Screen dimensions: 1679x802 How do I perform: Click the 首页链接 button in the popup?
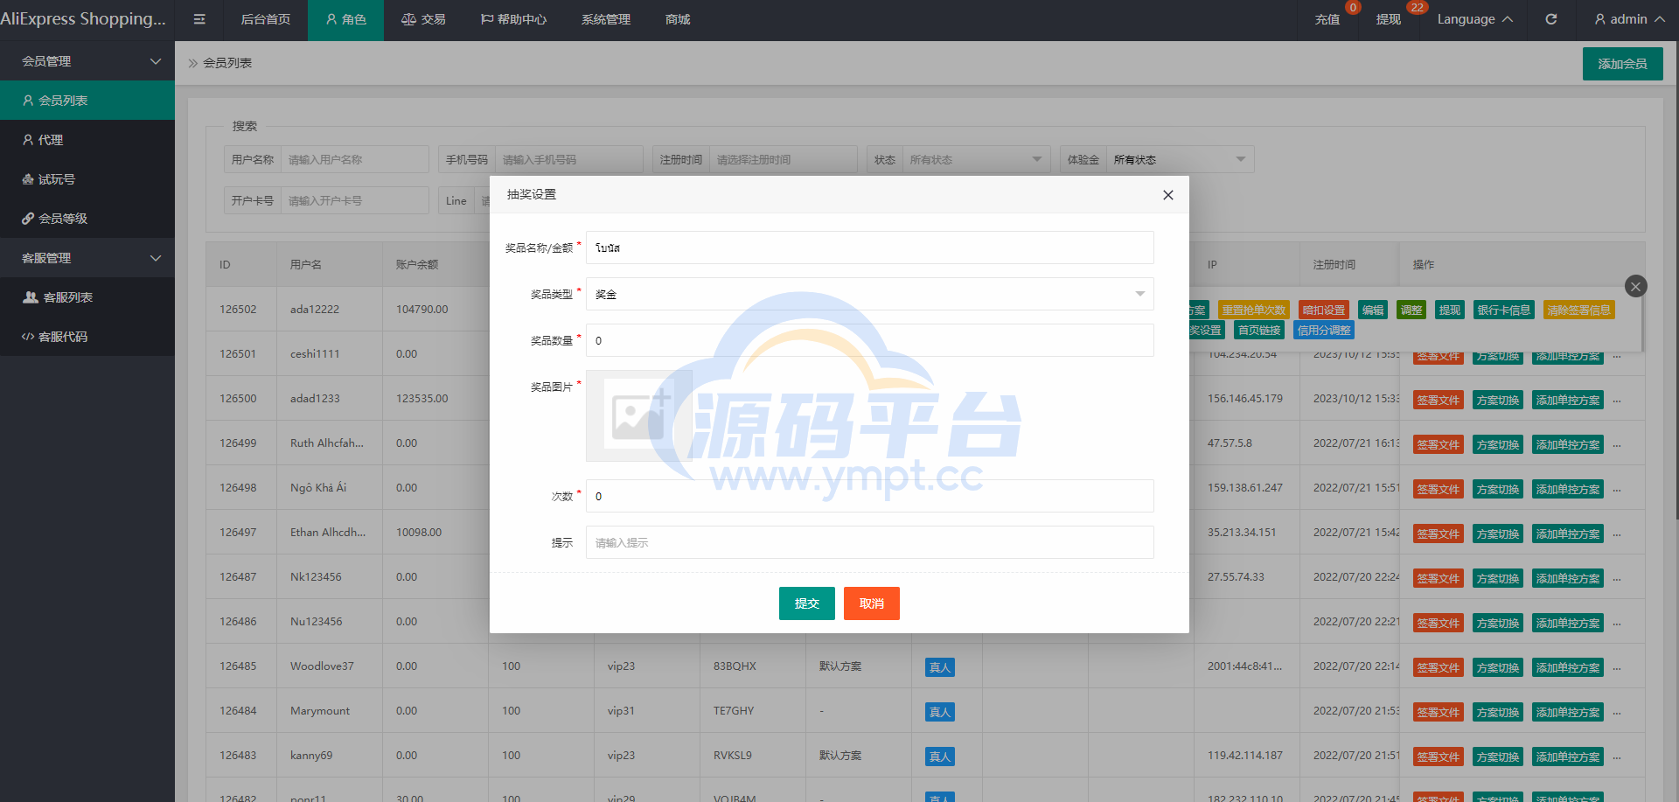(x=1259, y=331)
